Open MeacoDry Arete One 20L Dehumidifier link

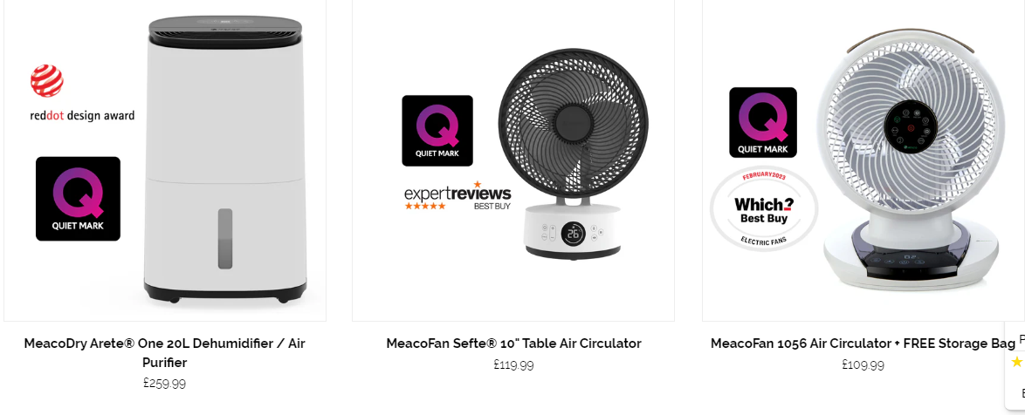coord(165,352)
